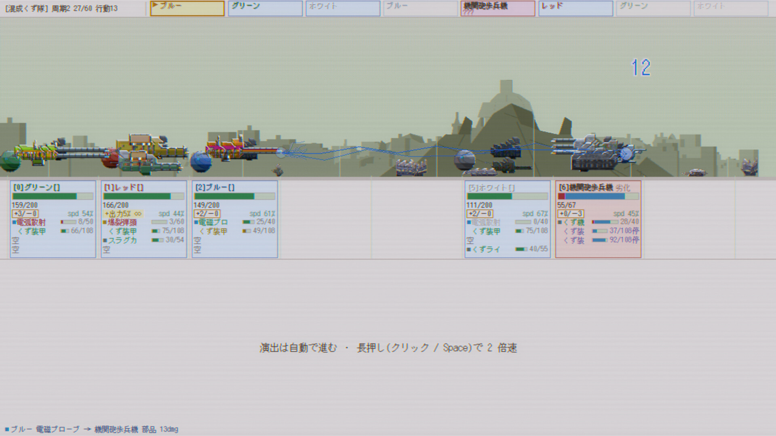Click dark part icon beside くずライ
Screen dimensions: 776x436
click(x=469, y=249)
